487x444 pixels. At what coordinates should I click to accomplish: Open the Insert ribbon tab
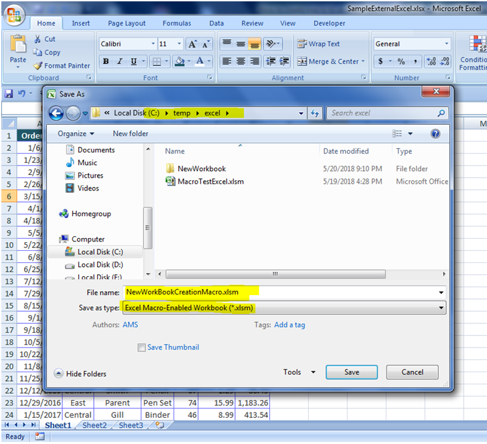(x=81, y=23)
